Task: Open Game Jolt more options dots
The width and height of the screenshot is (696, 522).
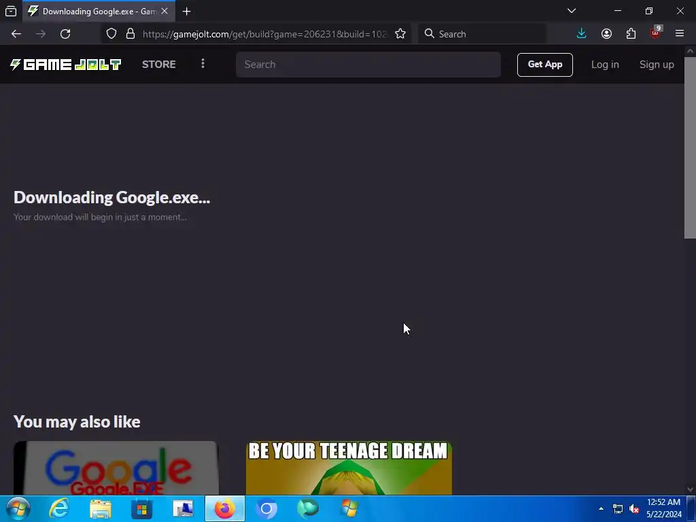Action: [203, 63]
